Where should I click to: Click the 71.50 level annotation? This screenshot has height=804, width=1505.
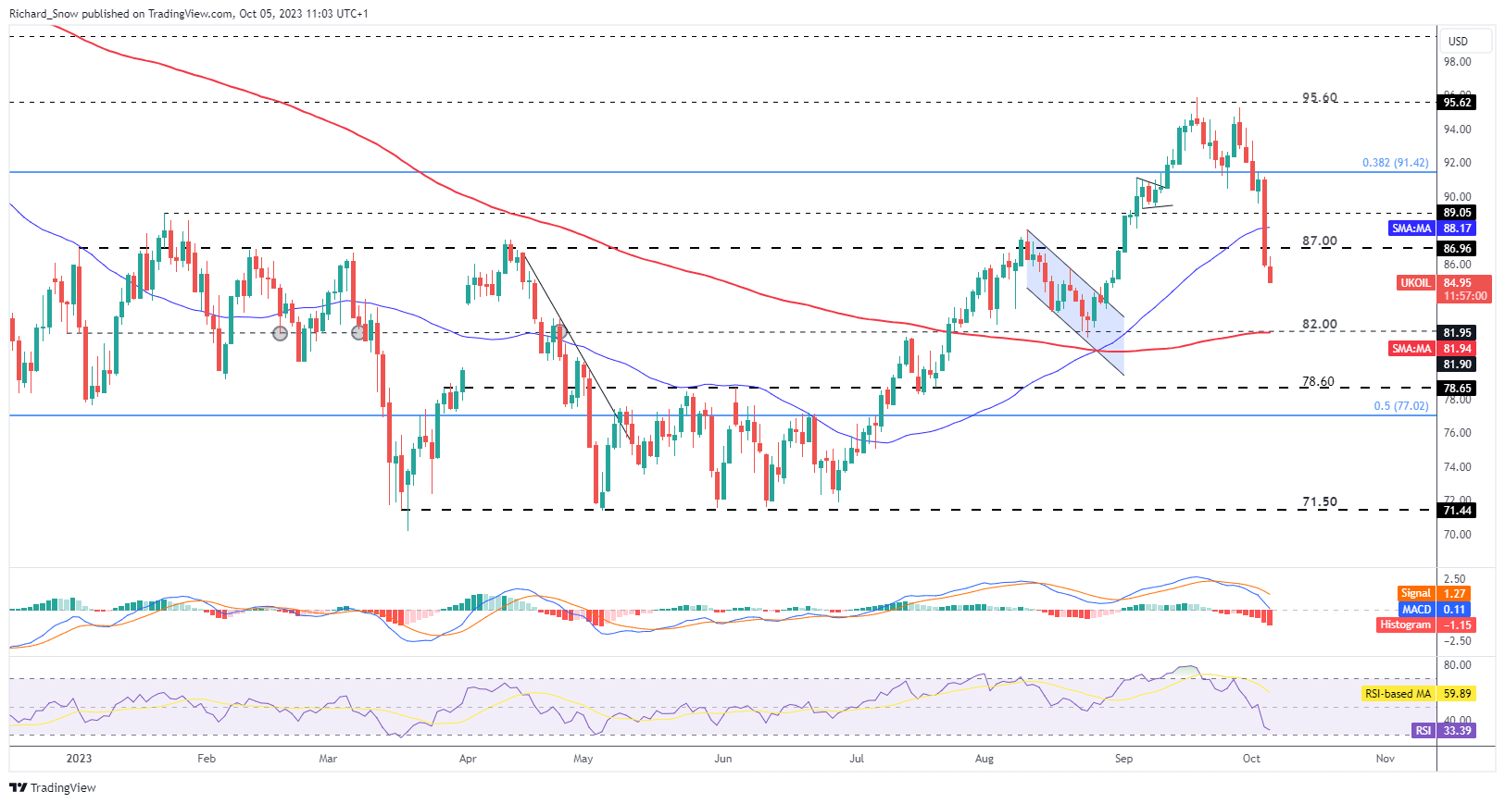(x=1320, y=501)
